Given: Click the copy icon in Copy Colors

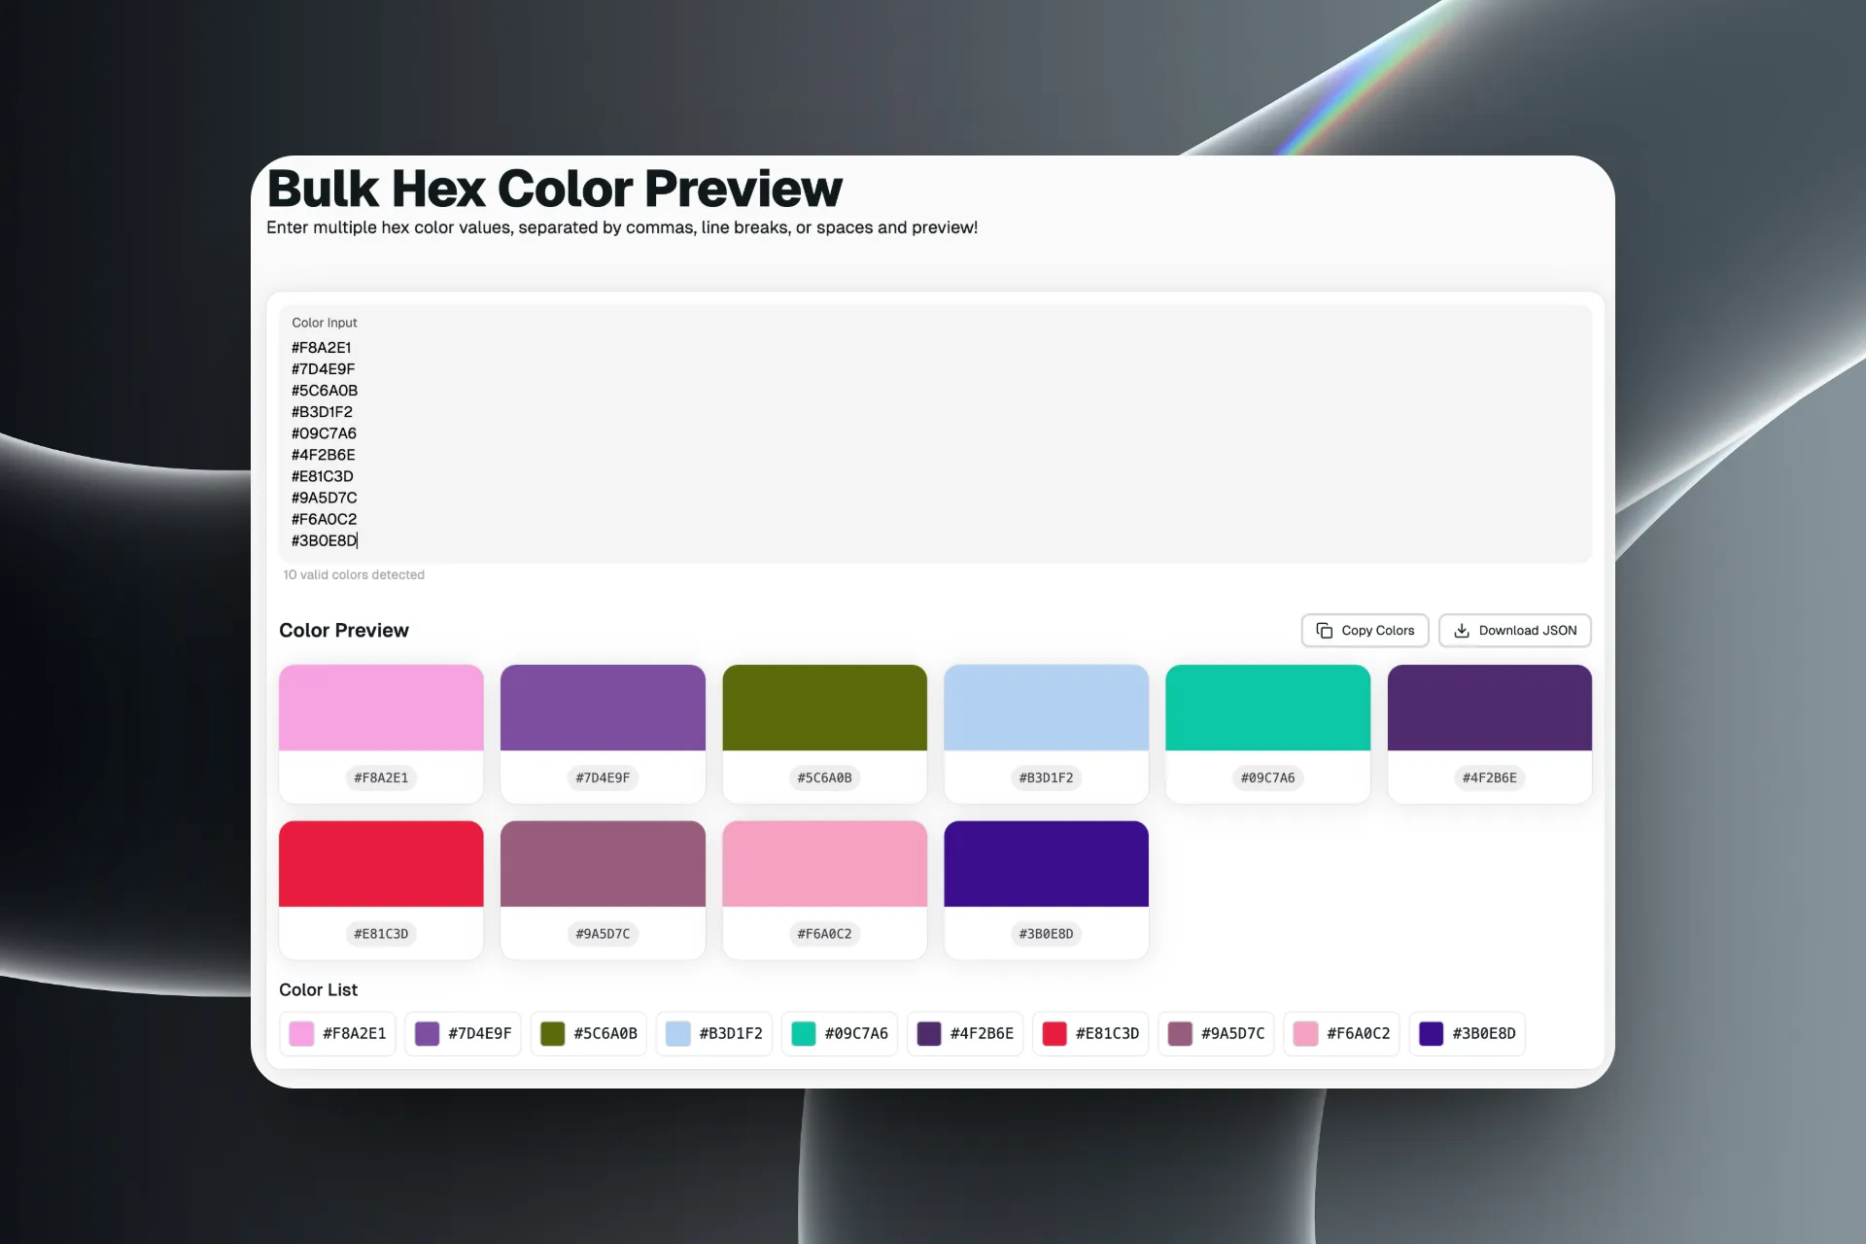Looking at the screenshot, I should point(1324,631).
